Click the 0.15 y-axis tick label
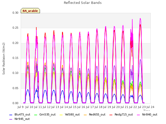This screenshot has width=166, height=124. 15,58
